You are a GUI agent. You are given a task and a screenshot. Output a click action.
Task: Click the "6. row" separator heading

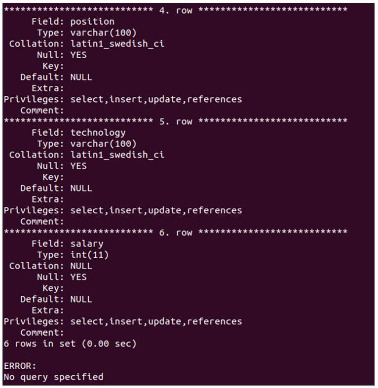(176, 233)
